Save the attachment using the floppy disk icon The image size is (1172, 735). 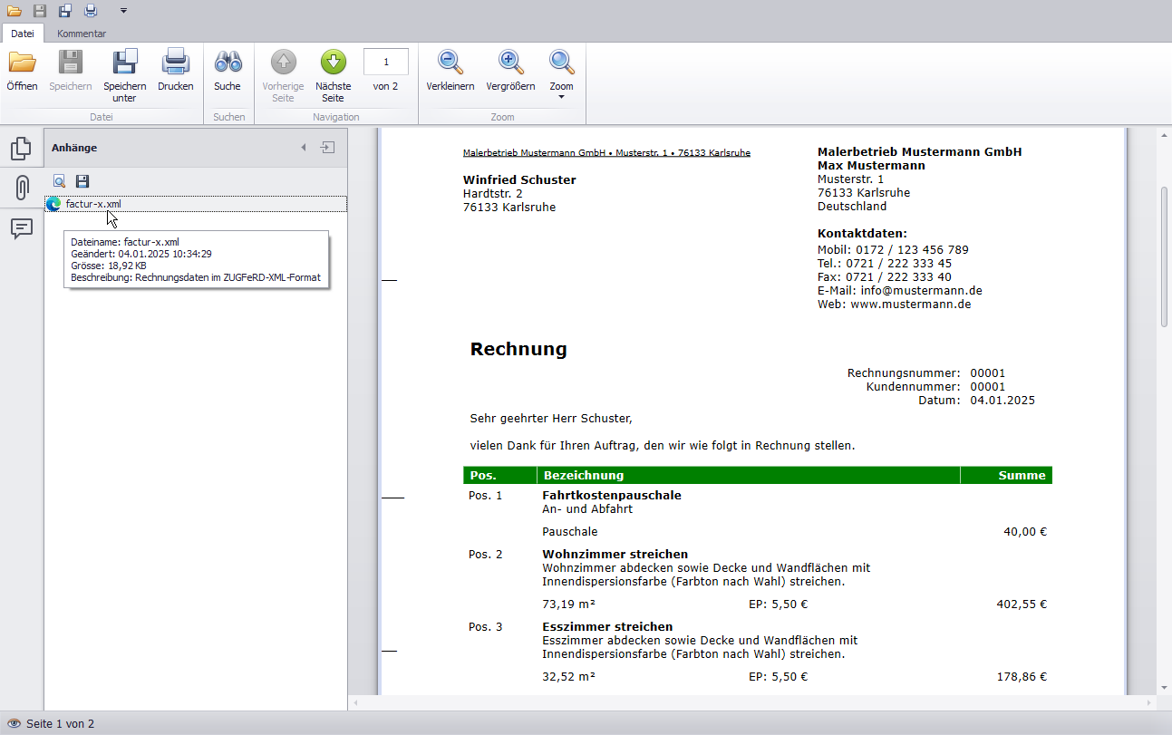(82, 181)
